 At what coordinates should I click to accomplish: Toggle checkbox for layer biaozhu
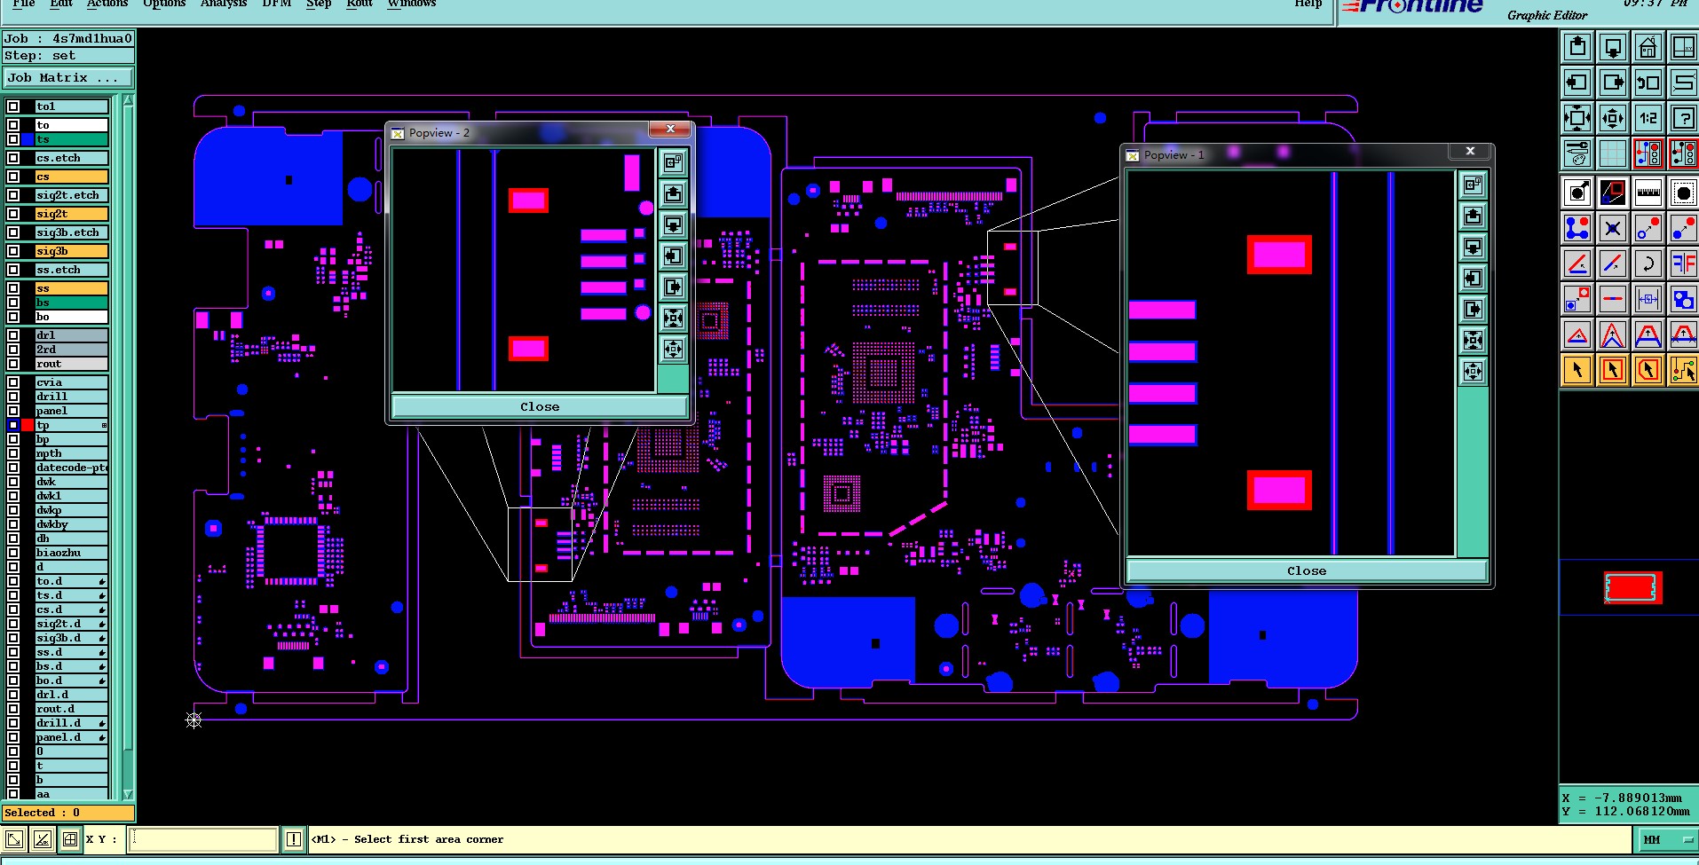coord(13,553)
